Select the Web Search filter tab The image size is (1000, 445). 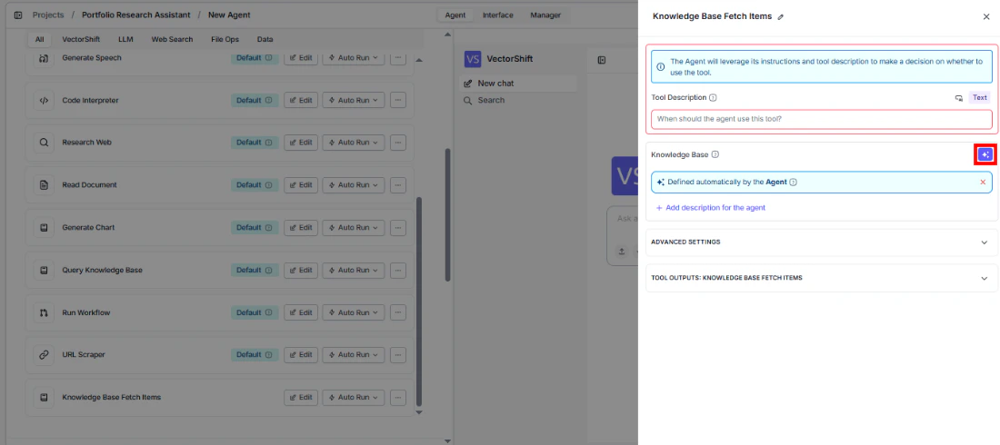coord(172,40)
